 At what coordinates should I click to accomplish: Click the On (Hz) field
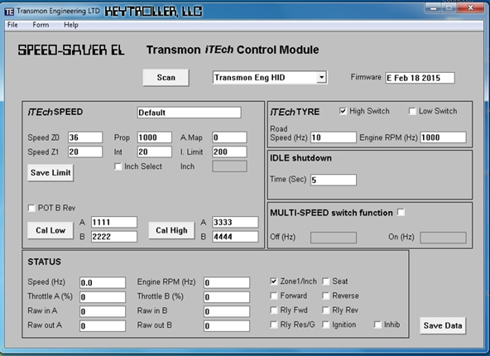point(443,238)
